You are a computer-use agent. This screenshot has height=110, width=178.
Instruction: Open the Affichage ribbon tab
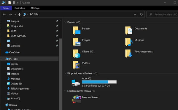click(x=35, y=8)
